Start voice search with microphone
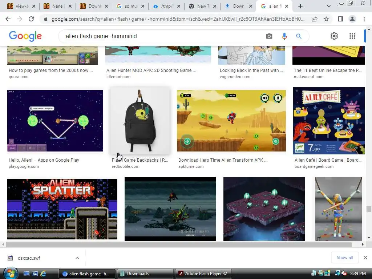 click(284, 36)
